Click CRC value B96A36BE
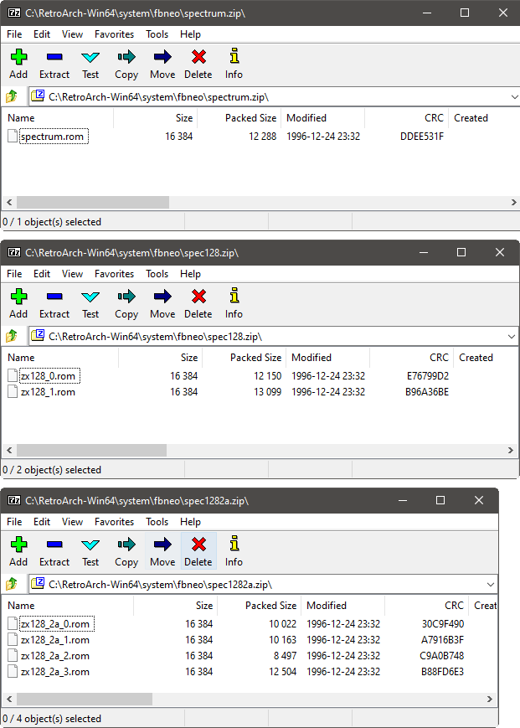Image resolution: width=520 pixels, height=728 pixels. 427,392
